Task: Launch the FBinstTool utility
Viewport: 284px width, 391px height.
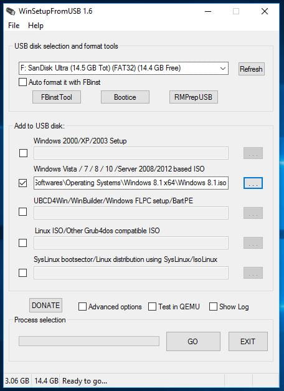Action: [57, 97]
